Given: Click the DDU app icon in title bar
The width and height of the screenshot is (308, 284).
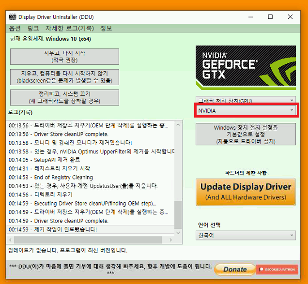Looking at the screenshot, I should point(13,17).
